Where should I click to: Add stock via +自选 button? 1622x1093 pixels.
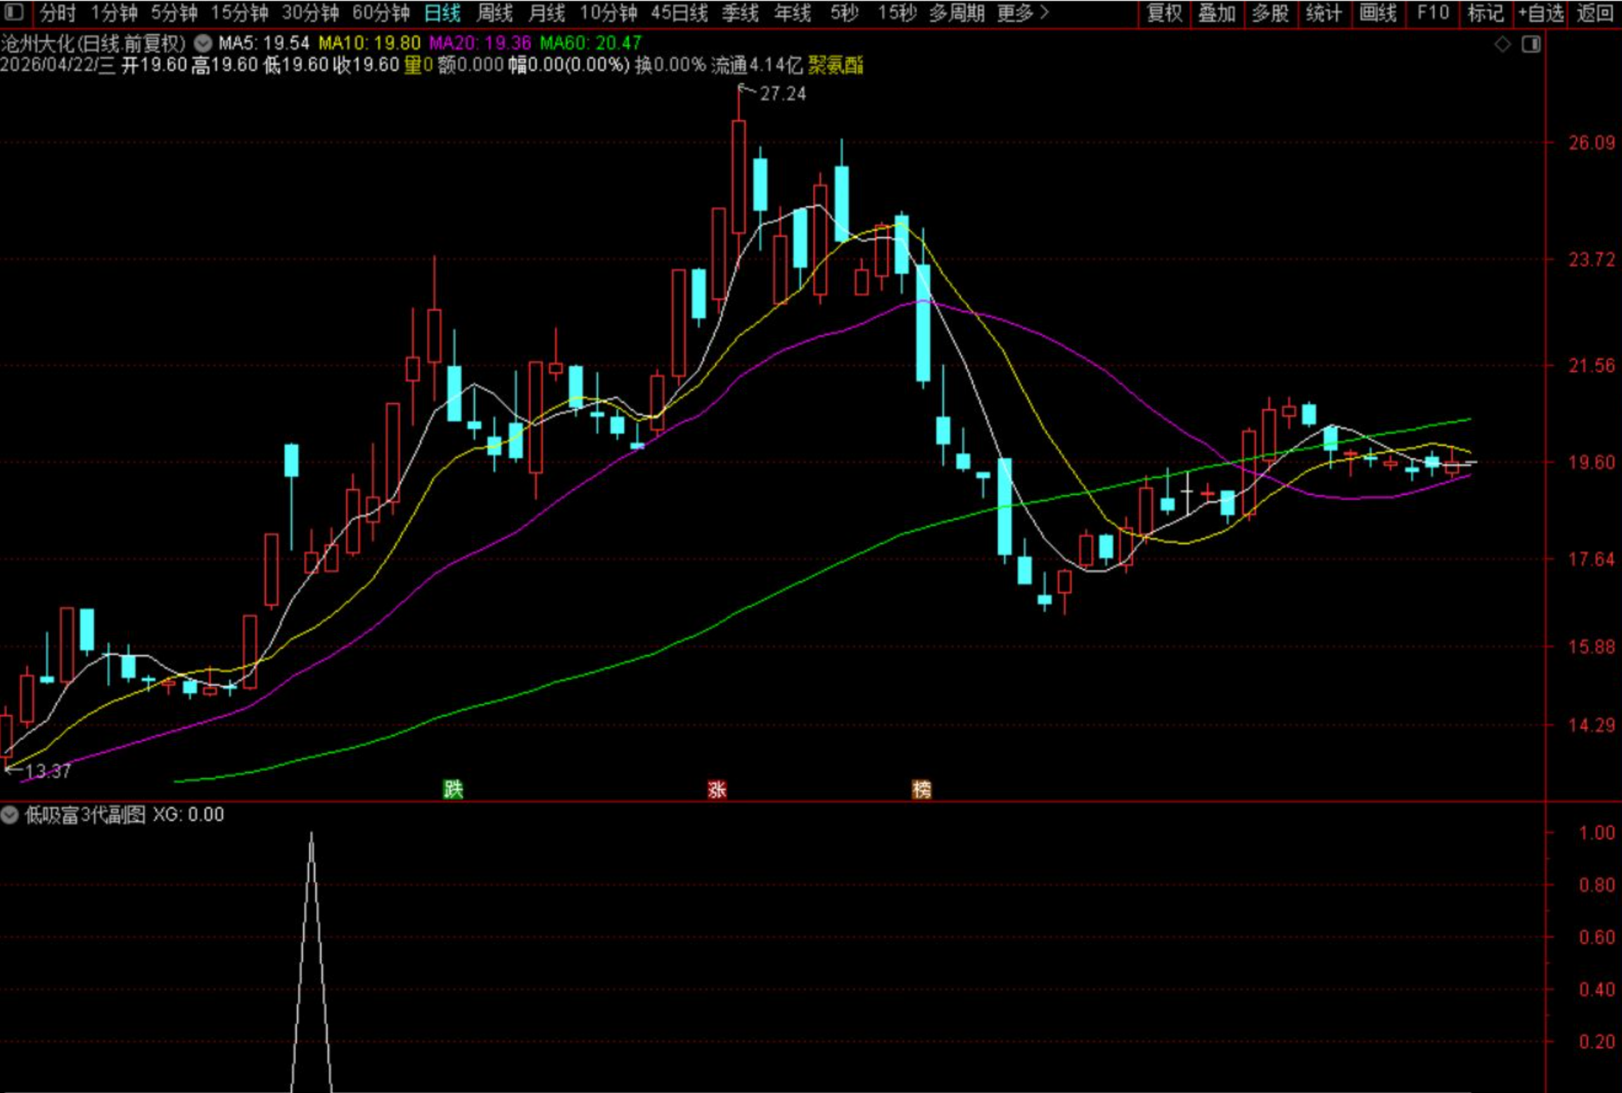[x=1540, y=13]
